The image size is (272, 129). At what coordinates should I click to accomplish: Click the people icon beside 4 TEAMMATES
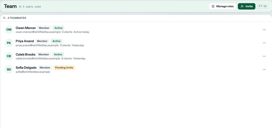4,18
